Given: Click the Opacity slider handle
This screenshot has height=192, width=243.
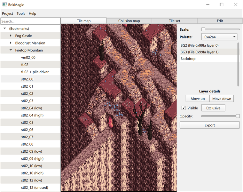Looking at the screenshot, I should coord(238,116).
